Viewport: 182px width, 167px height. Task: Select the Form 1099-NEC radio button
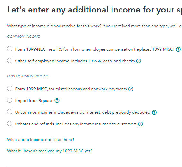point(10,49)
